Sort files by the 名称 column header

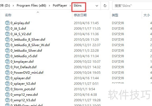click(8, 15)
